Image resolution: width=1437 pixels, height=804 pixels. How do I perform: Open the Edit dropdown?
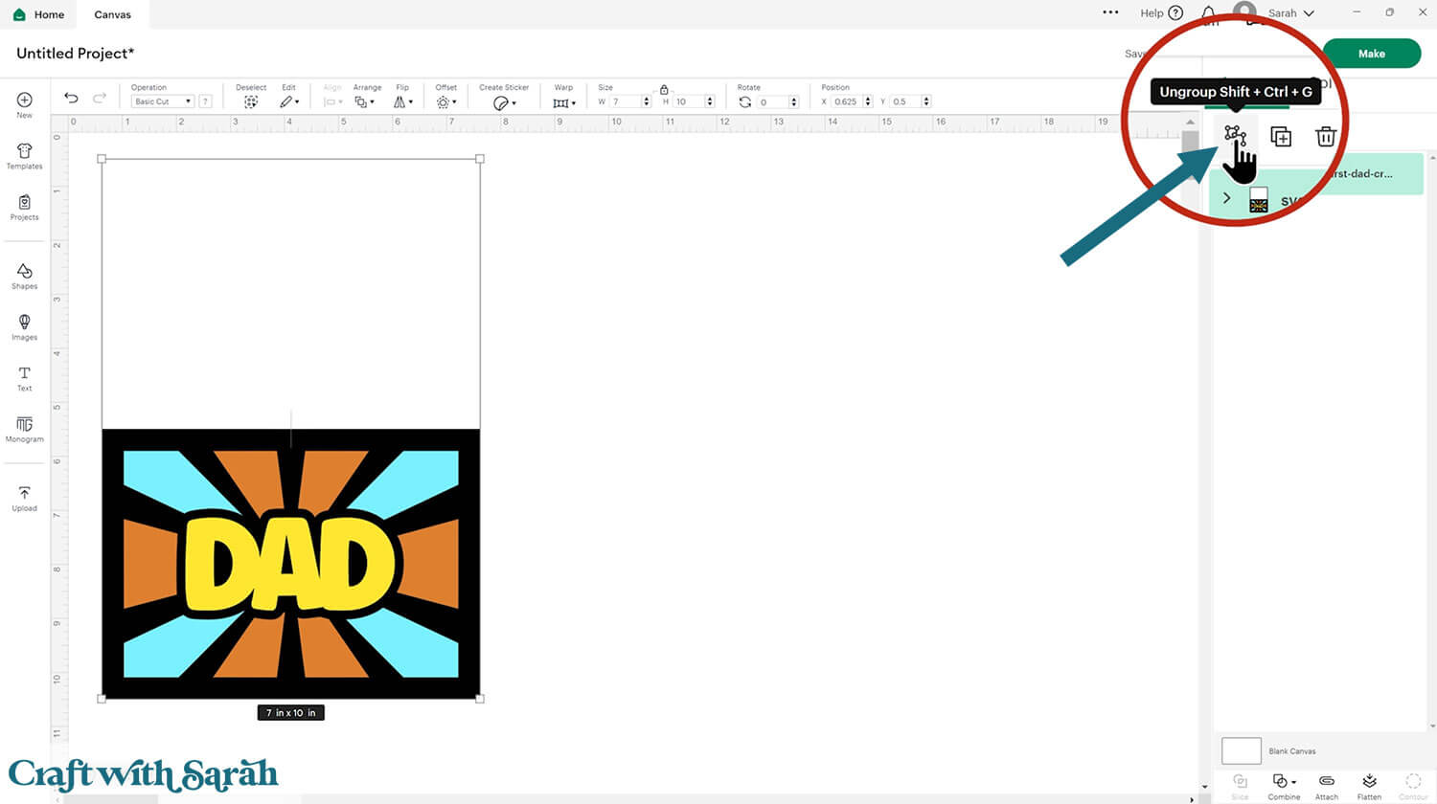click(x=289, y=101)
